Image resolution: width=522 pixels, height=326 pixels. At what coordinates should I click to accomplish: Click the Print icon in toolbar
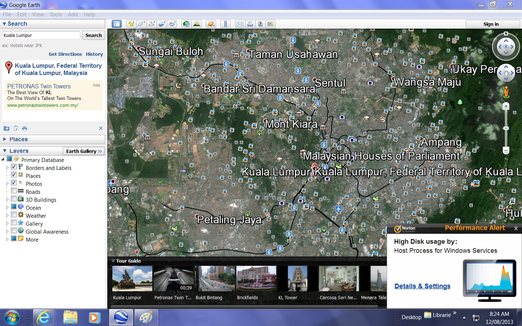click(x=250, y=24)
